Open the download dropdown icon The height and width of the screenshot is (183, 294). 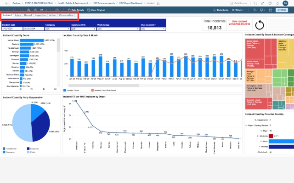tap(262, 10)
